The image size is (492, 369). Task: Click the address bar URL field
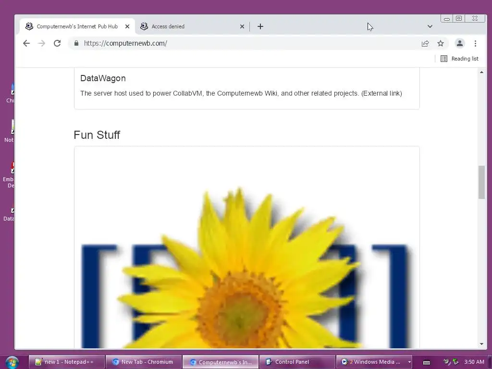pos(245,43)
